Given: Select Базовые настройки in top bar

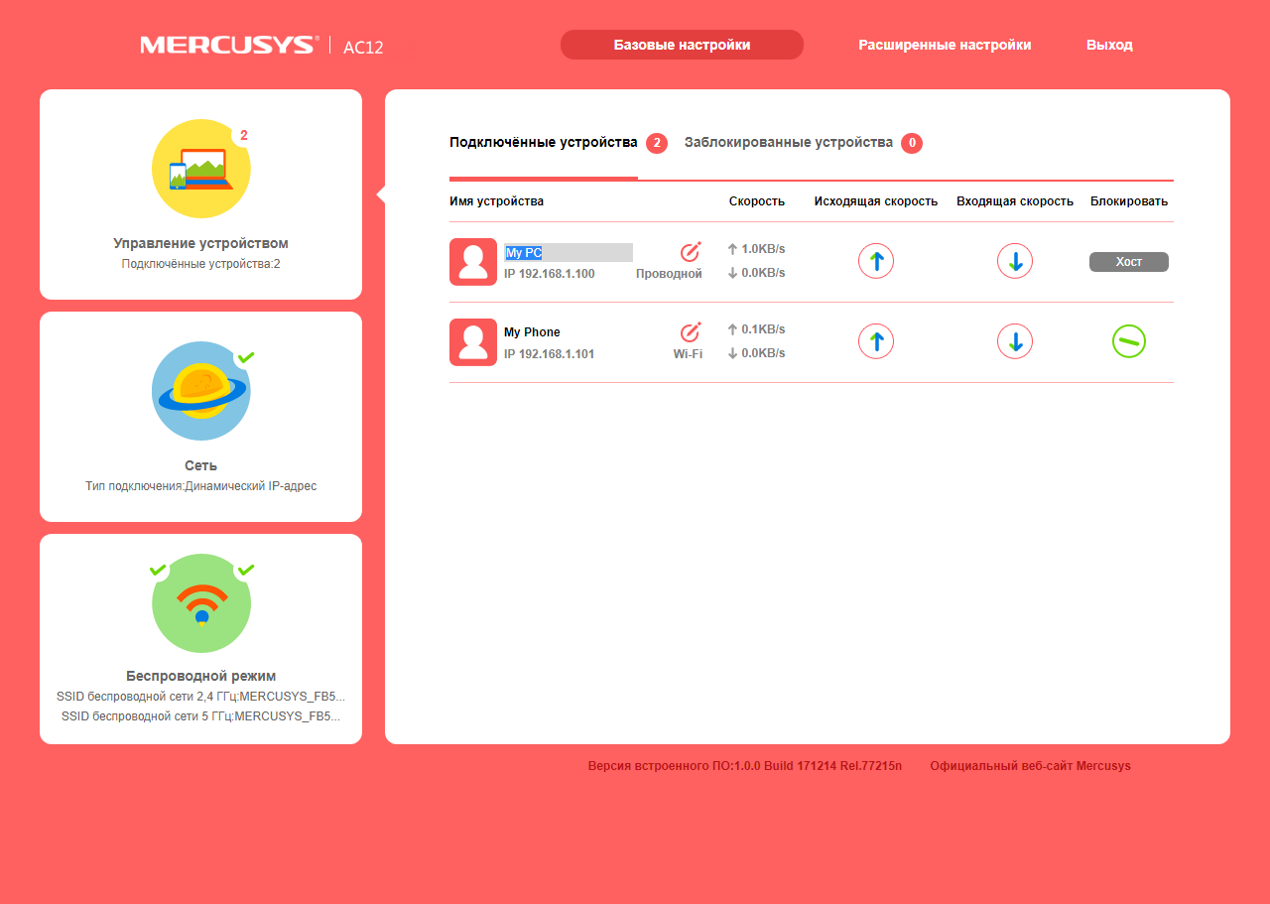Looking at the screenshot, I should point(682,45).
